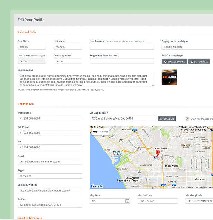Select the Work Phone input field

pyautogui.click(x=50, y=118)
